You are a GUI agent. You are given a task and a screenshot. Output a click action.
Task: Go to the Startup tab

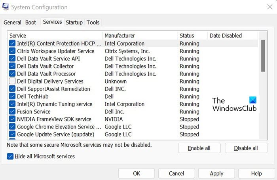[x=74, y=23]
